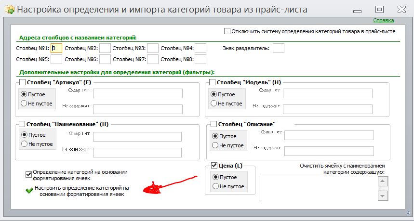Check 'Отключить систему определения категорий' checkbox
The image size is (414, 221).
click(227, 31)
